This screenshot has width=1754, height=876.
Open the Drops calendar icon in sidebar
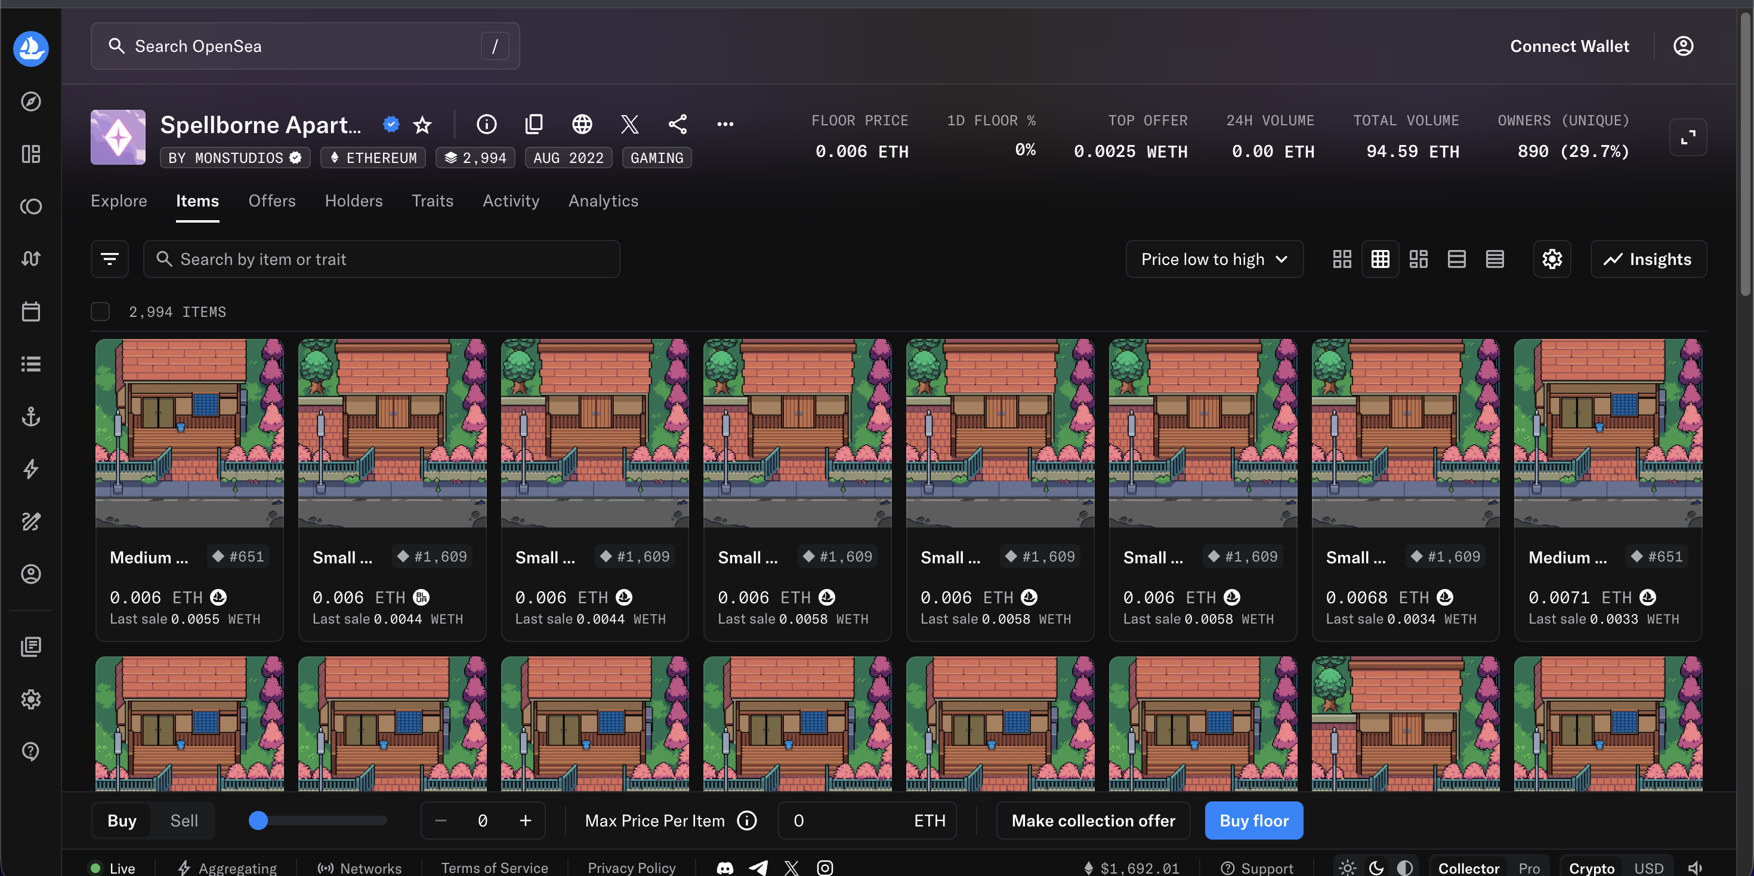point(30,311)
